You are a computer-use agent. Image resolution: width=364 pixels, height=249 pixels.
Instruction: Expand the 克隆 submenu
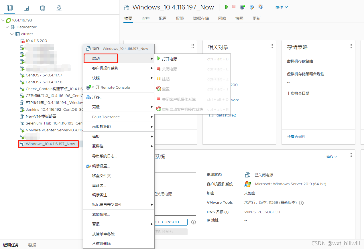coord(119,107)
